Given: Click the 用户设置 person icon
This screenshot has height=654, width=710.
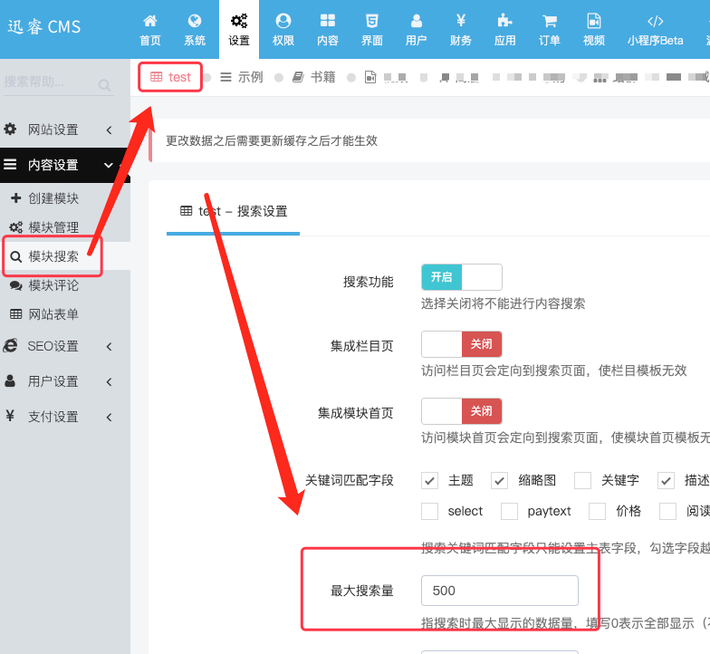Looking at the screenshot, I should pyautogui.click(x=11, y=380).
